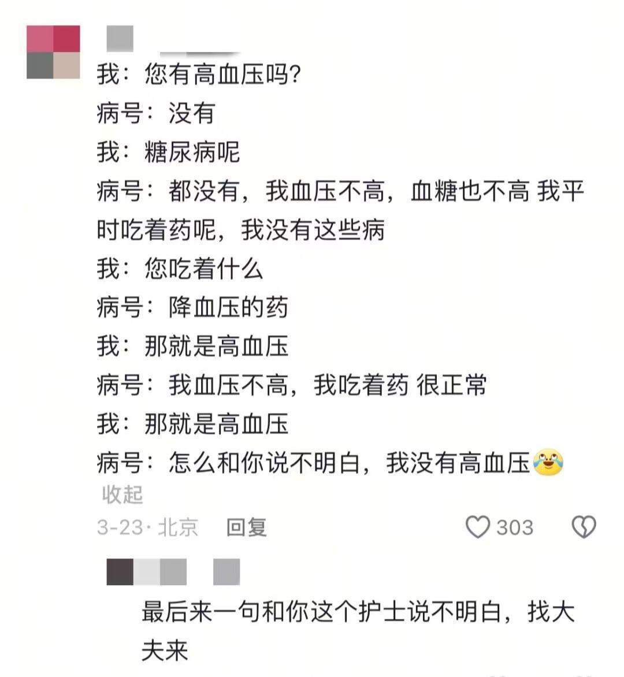Image resolution: width=624 pixels, height=677 pixels.
Task: Click the line 我: 您吃着什么
Action: tap(180, 269)
